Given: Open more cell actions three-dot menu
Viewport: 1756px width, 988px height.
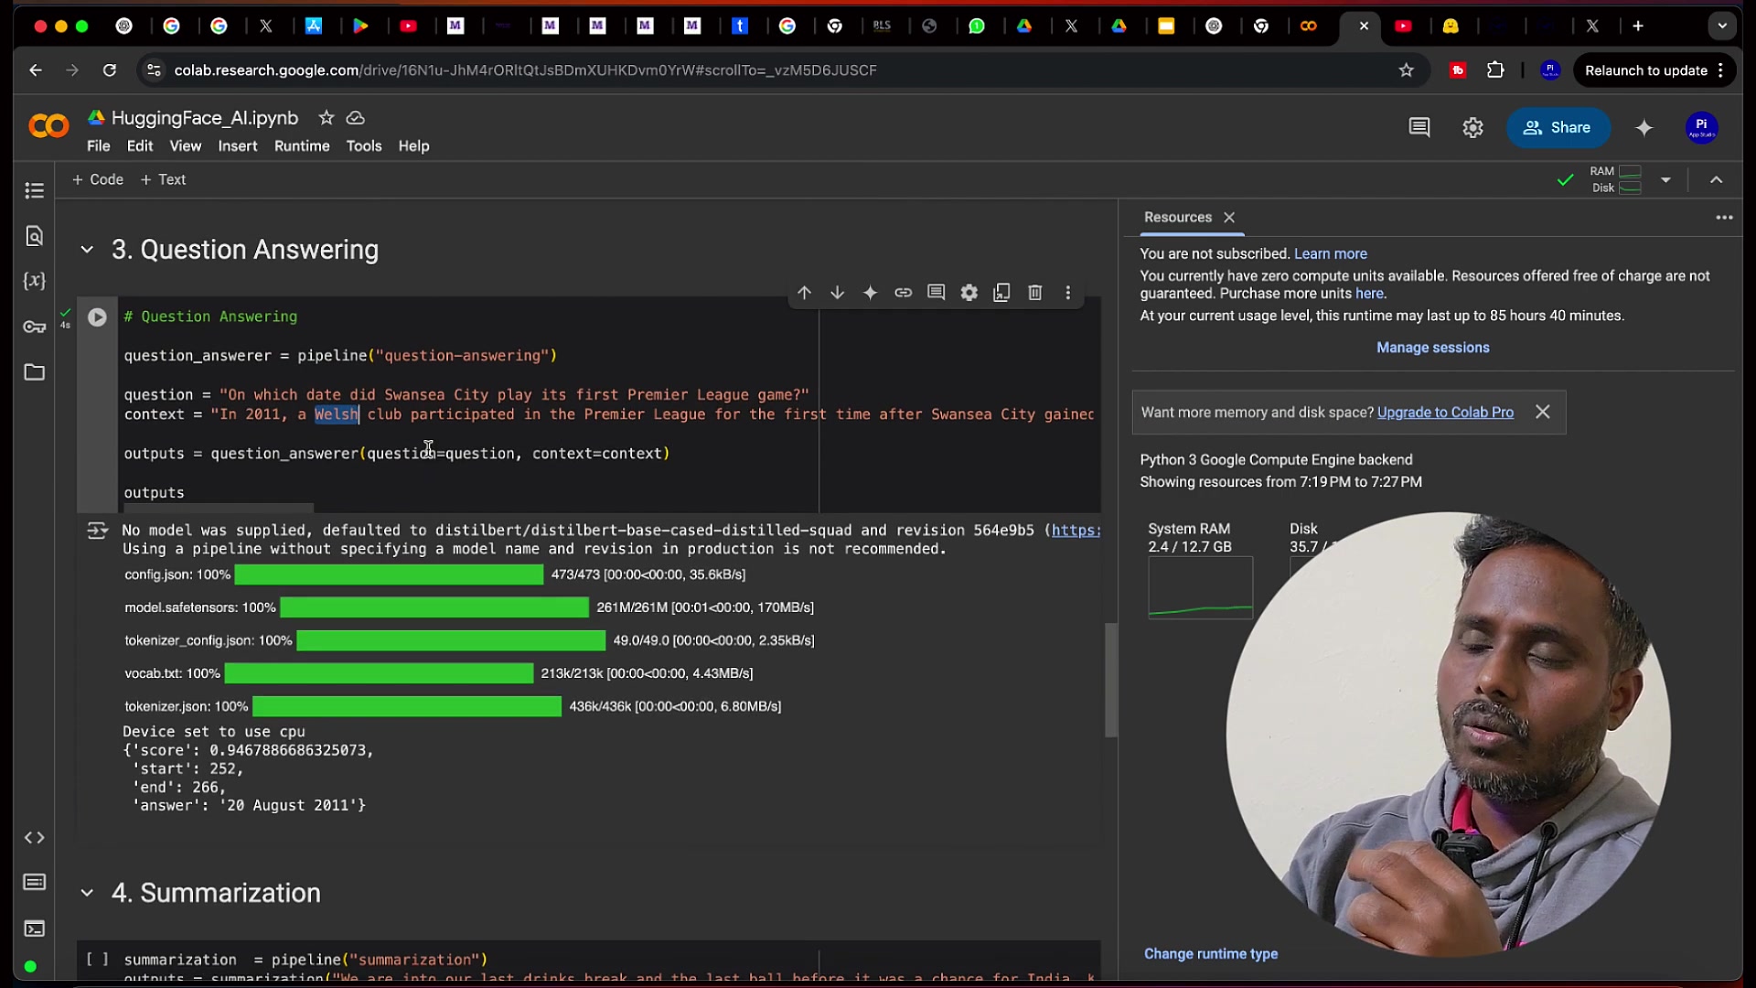Looking at the screenshot, I should (x=1067, y=293).
